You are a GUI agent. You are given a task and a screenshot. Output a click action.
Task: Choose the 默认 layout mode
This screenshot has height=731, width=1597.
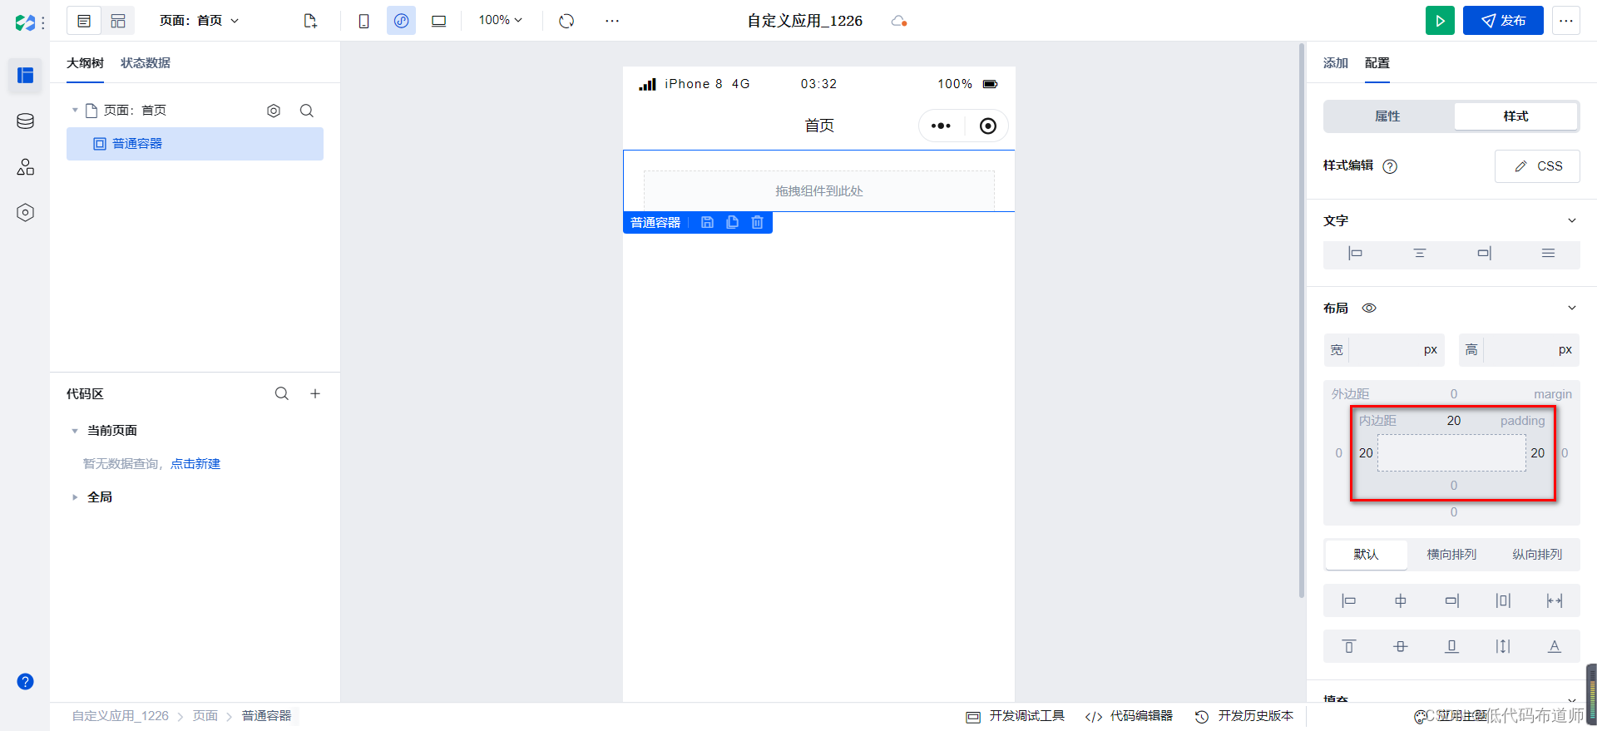(x=1366, y=555)
